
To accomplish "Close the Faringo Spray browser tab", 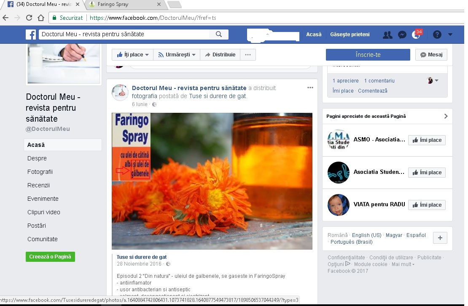I will [159, 4].
